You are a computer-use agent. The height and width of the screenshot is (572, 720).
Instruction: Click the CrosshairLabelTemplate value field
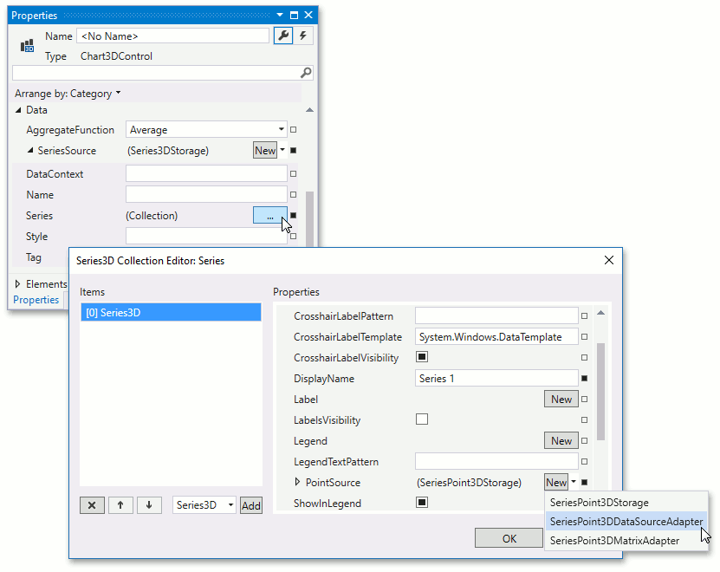496,337
